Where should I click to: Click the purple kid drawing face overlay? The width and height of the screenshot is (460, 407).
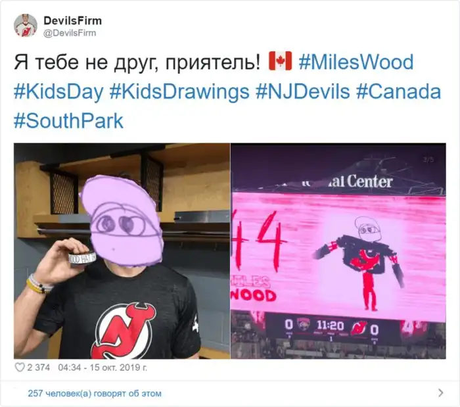pos(122,221)
